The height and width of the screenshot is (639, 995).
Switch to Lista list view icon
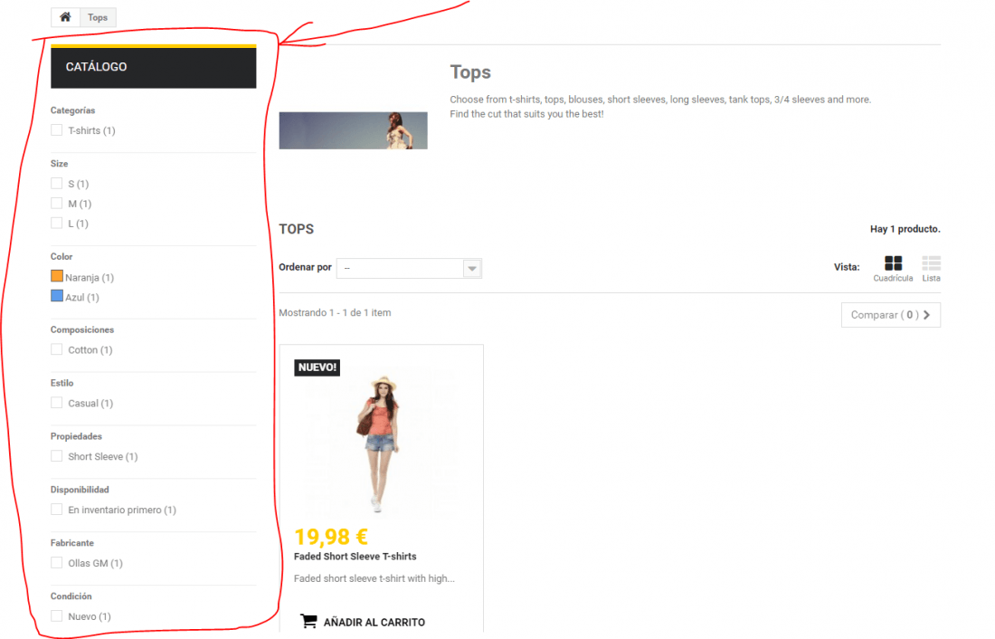click(931, 263)
